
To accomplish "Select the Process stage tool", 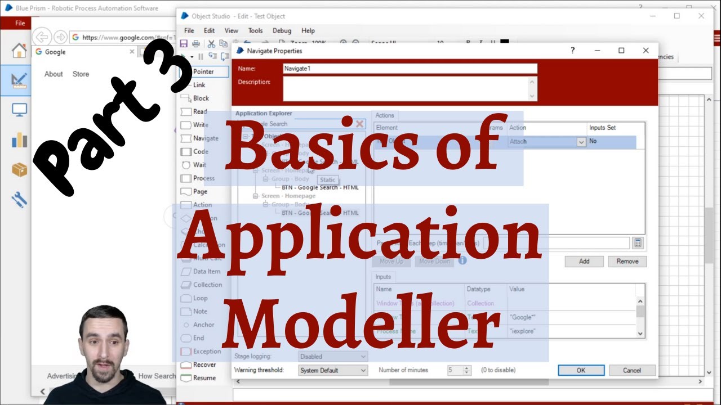I will [x=197, y=178].
